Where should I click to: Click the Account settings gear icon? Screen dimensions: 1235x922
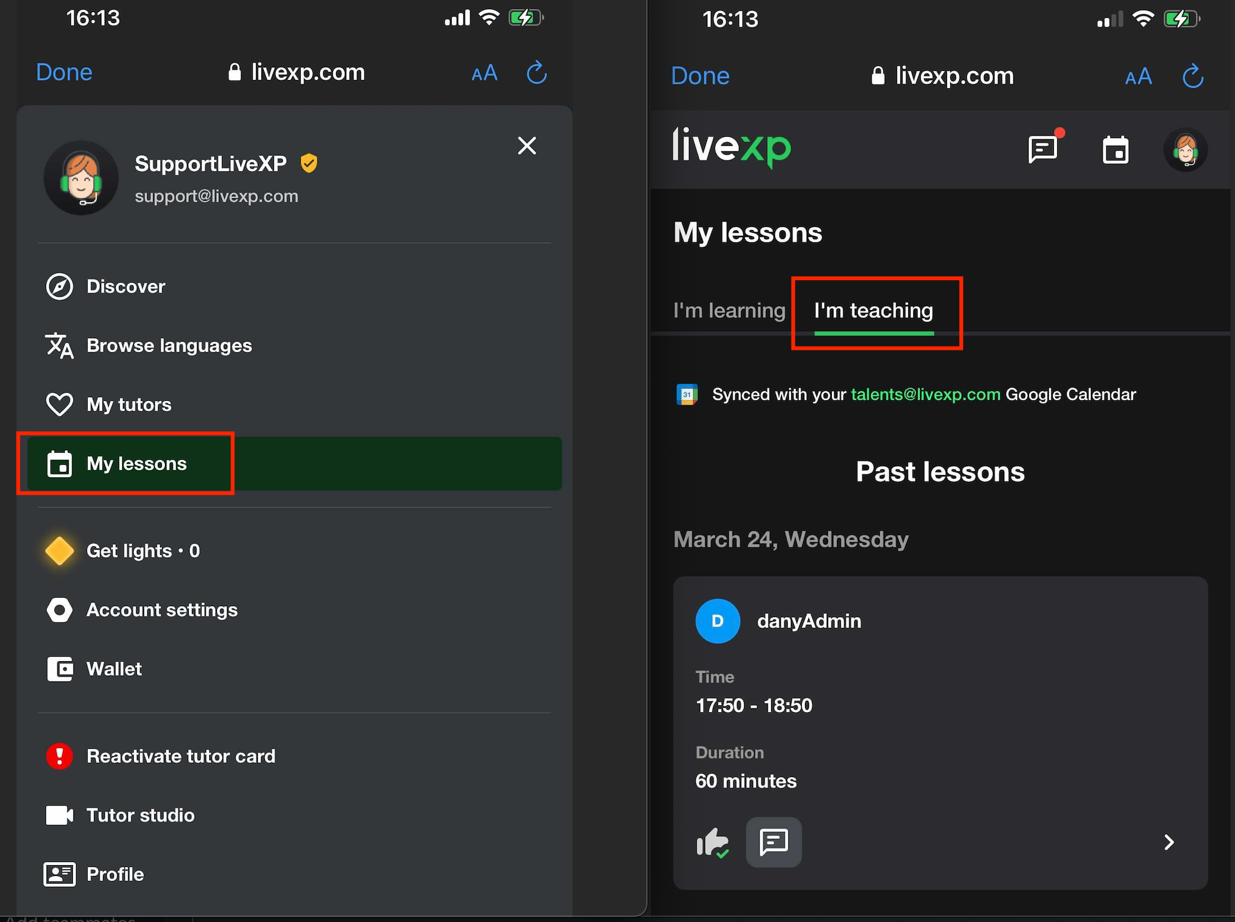60,610
